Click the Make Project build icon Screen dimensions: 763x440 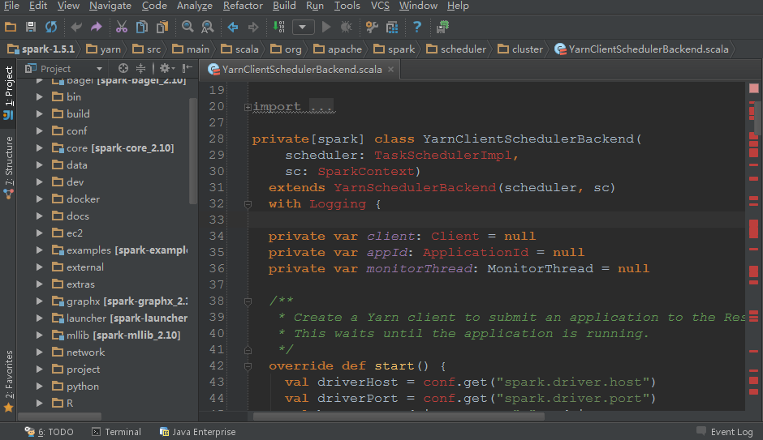point(279,27)
